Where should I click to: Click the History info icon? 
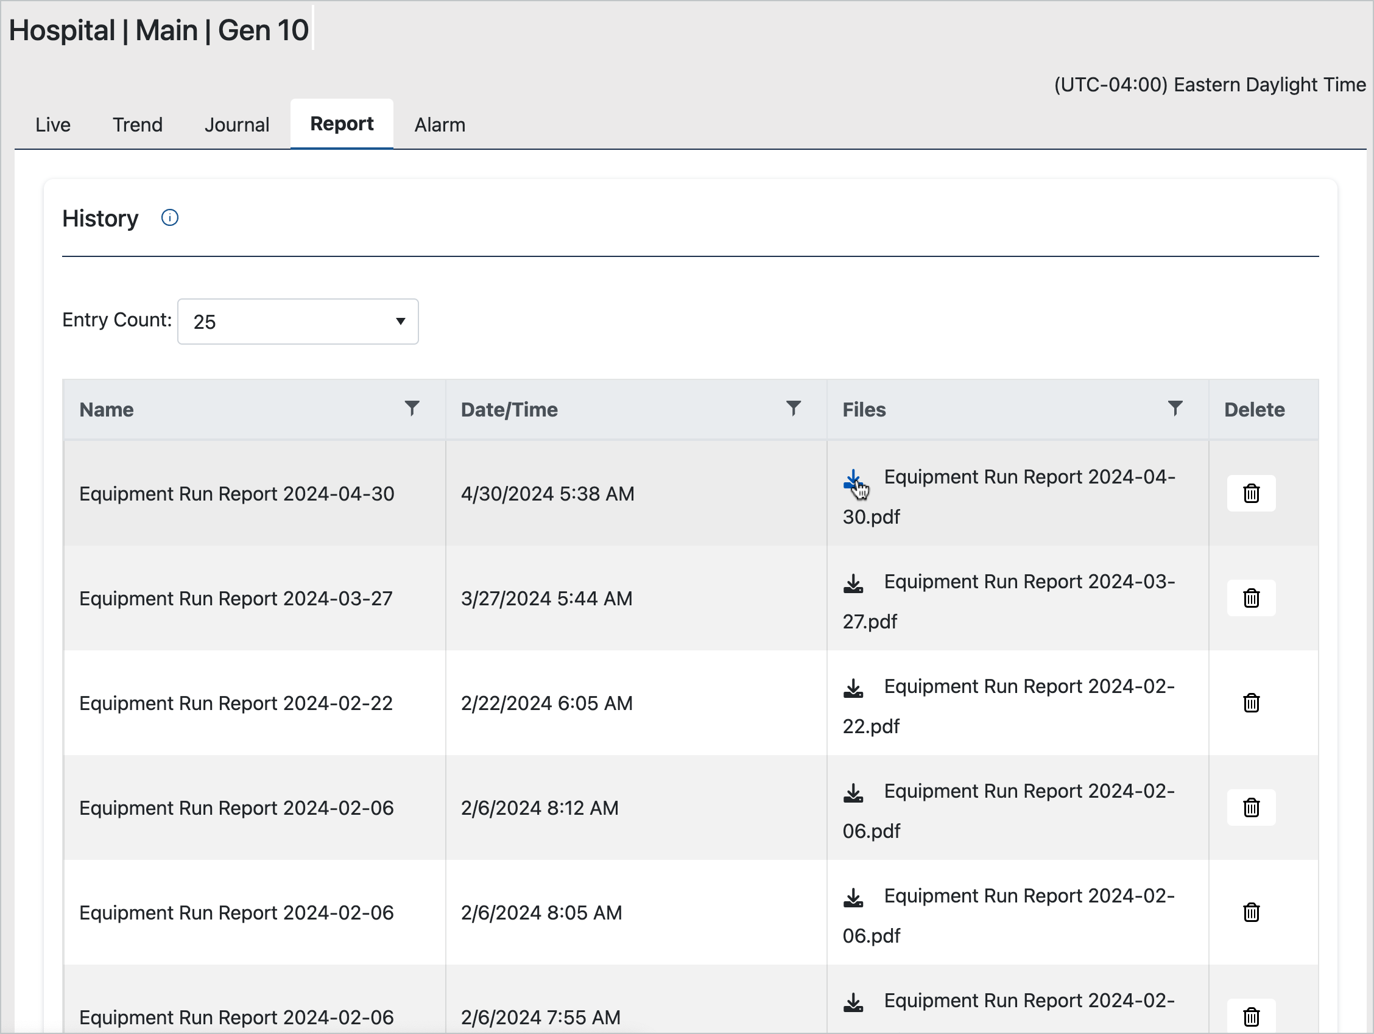click(x=169, y=218)
